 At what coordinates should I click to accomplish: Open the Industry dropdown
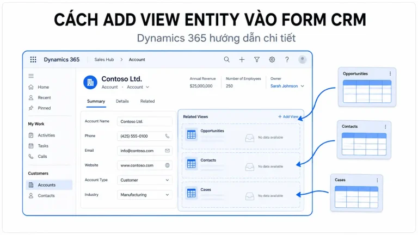click(x=144, y=195)
